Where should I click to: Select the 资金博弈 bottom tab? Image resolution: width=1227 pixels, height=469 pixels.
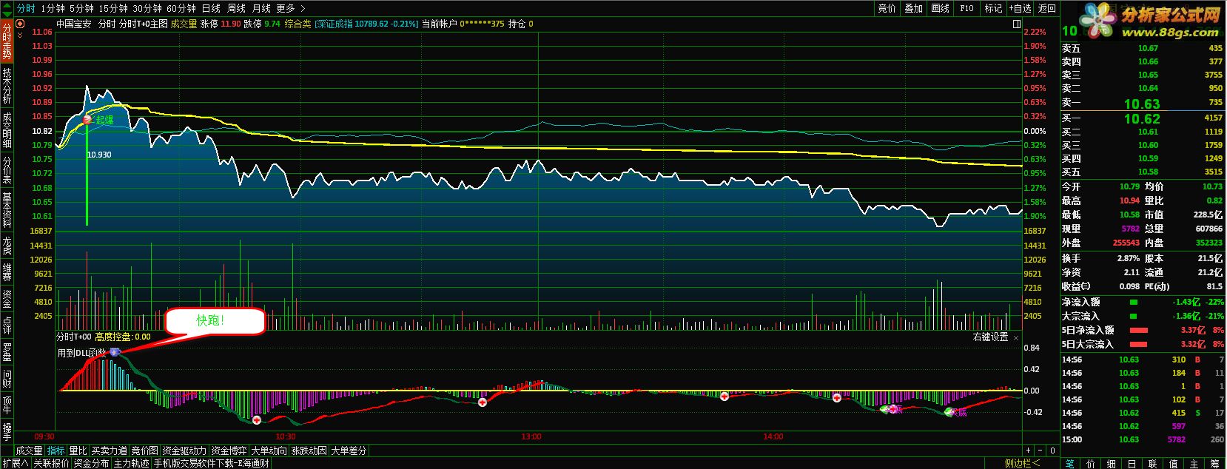pos(229,451)
